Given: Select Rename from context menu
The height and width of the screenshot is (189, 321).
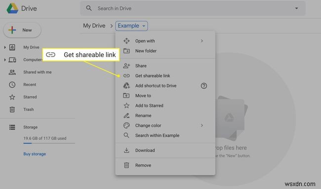Looking at the screenshot, I should (x=165, y=116).
